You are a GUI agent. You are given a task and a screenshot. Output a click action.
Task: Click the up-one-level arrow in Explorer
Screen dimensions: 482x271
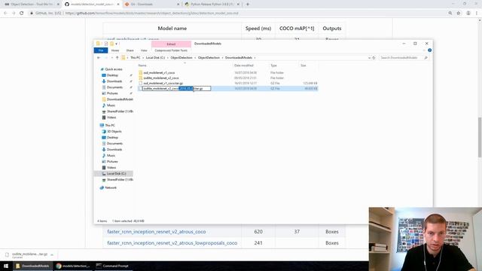tap(117, 58)
